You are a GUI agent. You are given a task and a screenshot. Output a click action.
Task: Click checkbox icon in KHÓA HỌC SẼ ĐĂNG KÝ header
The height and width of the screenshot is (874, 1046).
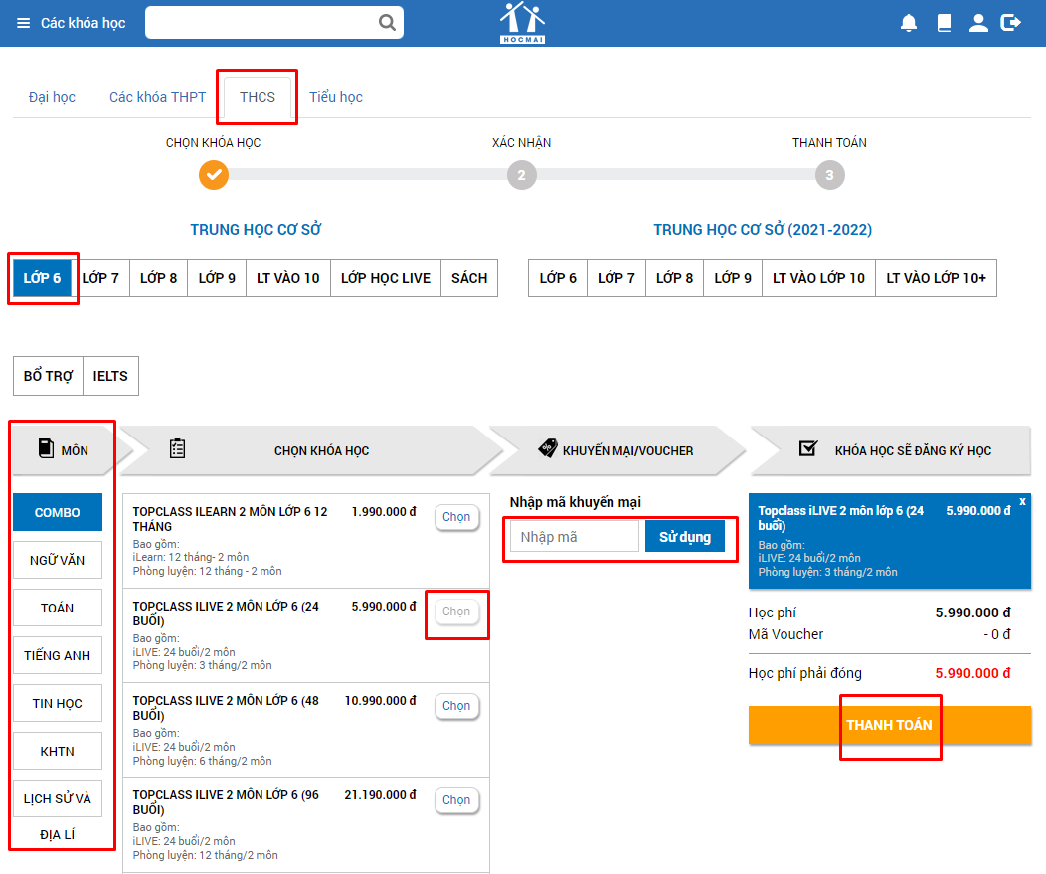point(808,448)
